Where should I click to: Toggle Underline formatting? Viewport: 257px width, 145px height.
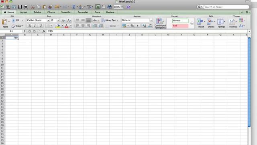[x=41, y=26]
